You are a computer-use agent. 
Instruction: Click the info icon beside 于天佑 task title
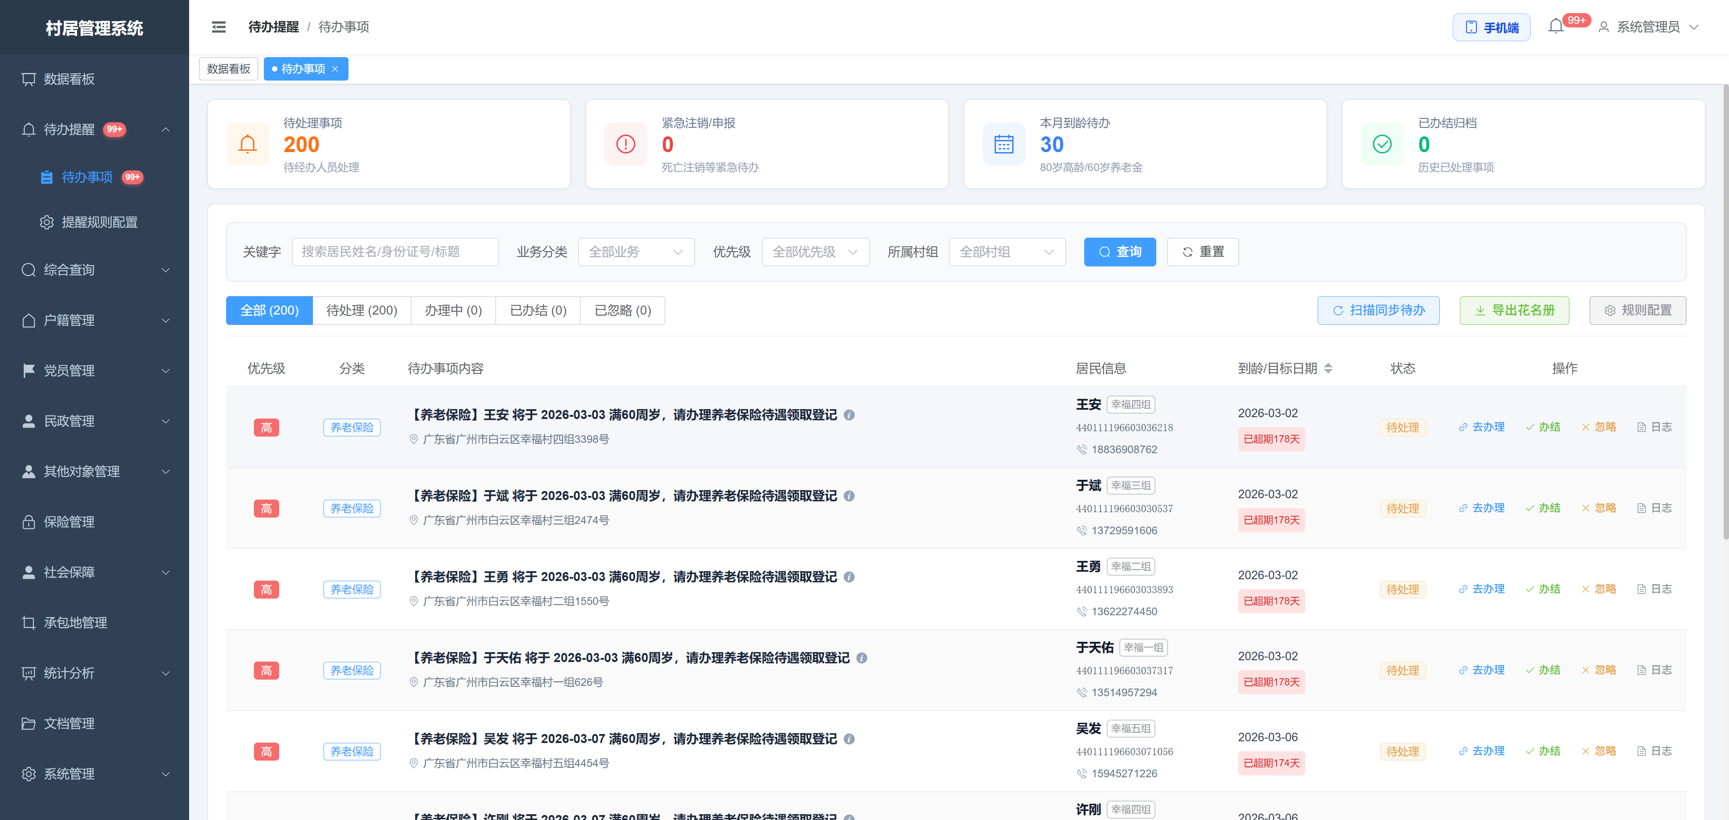pos(862,658)
